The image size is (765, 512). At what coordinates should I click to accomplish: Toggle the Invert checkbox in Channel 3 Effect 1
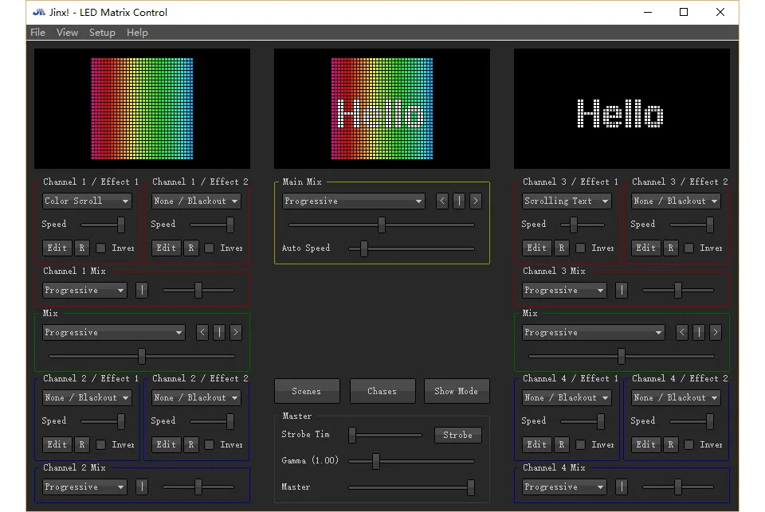(581, 248)
